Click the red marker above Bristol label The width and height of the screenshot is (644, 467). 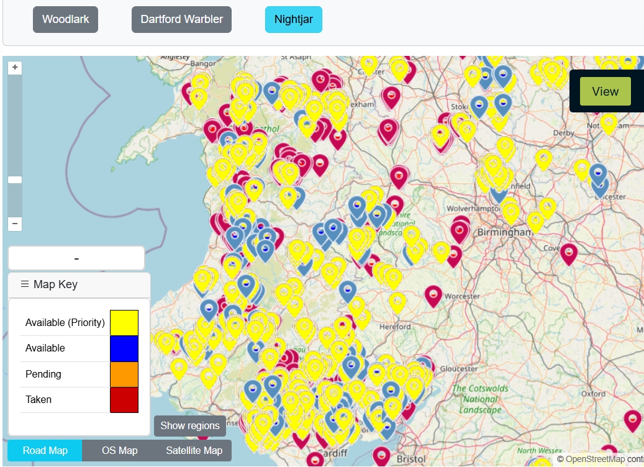[381, 456]
